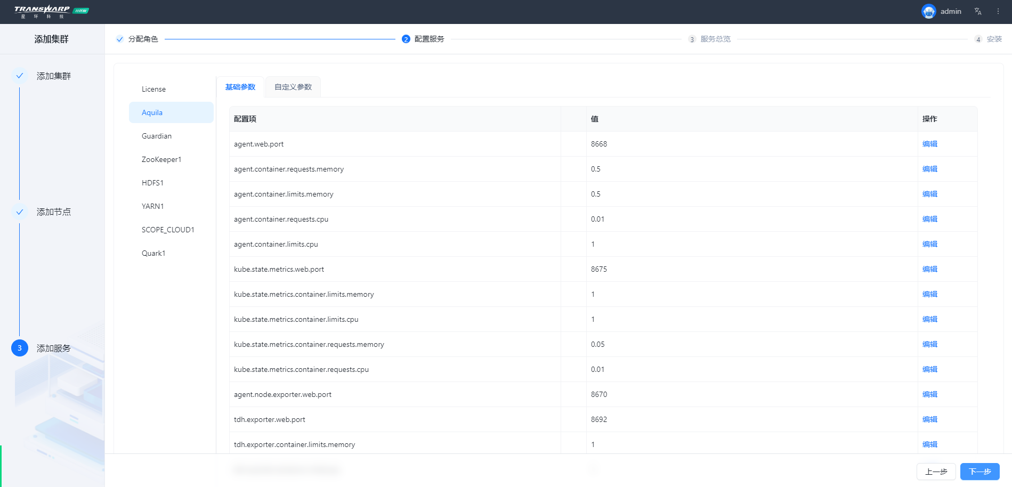Click the 下一步 next button

click(979, 472)
